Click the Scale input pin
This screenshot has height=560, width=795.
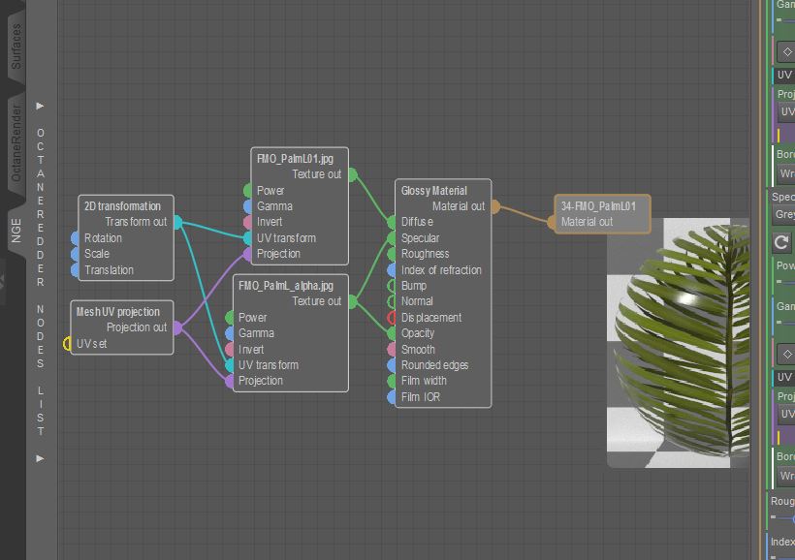click(75, 254)
